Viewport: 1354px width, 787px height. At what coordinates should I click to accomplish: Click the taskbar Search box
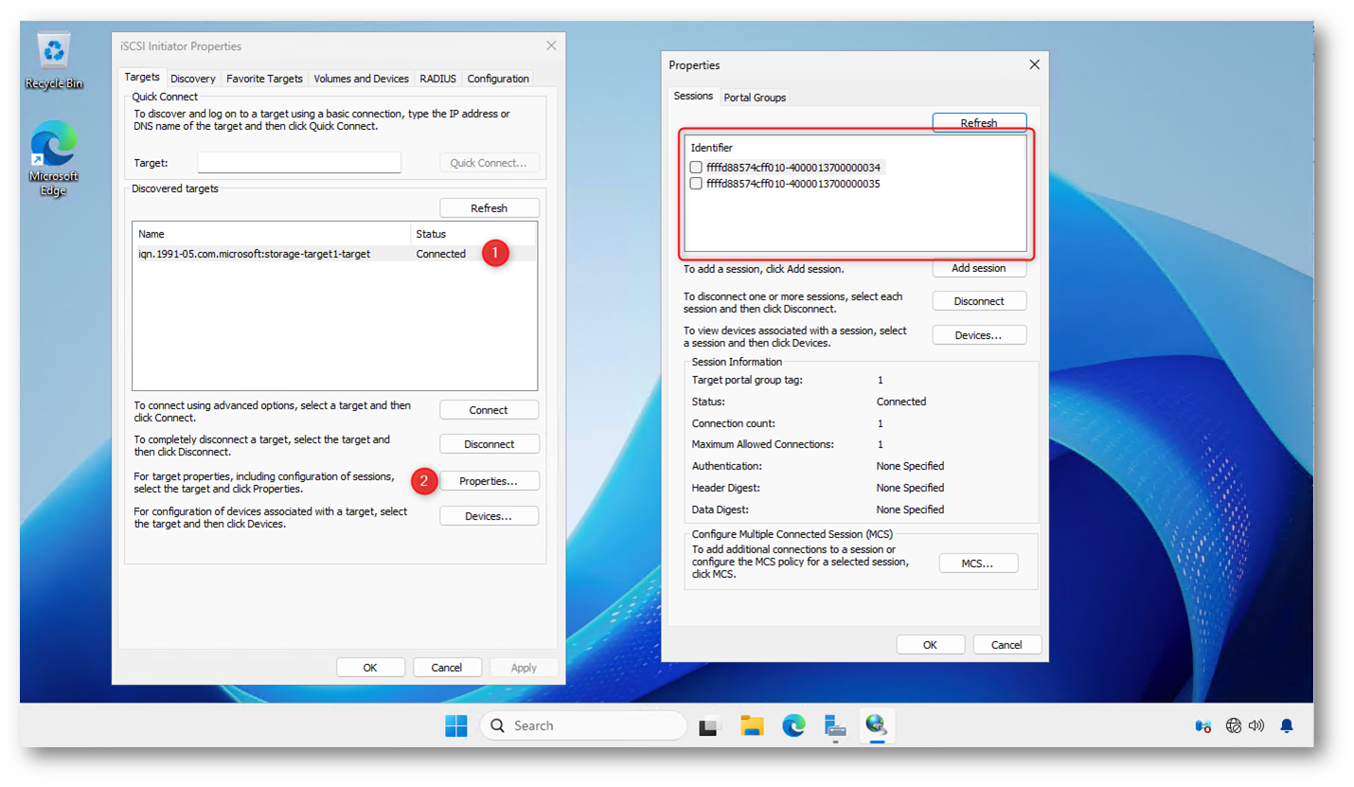coord(583,725)
